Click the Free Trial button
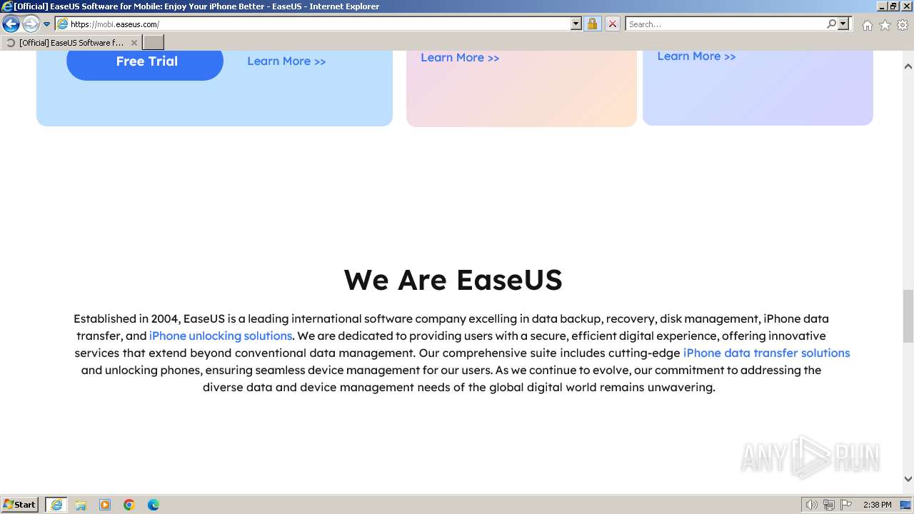Image resolution: width=914 pixels, height=514 pixels. coord(145,61)
